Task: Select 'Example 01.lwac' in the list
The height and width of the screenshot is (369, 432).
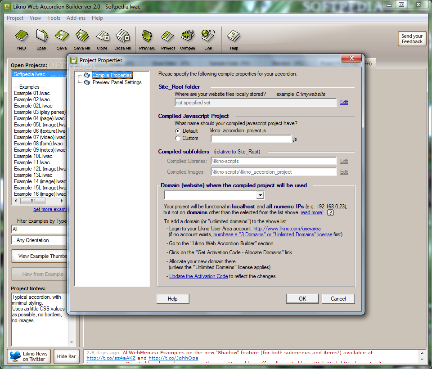Action: pyautogui.click(x=32, y=93)
